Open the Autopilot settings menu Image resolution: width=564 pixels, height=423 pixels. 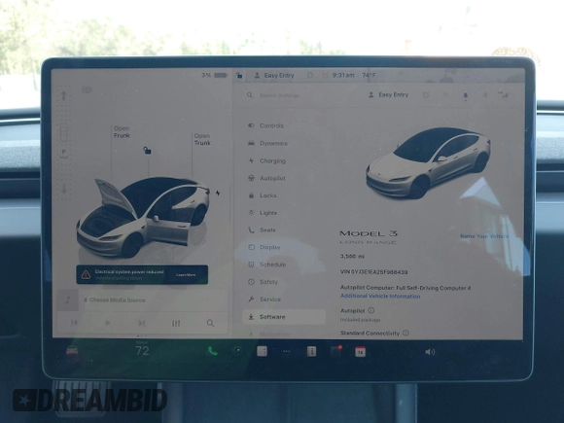[266, 178]
